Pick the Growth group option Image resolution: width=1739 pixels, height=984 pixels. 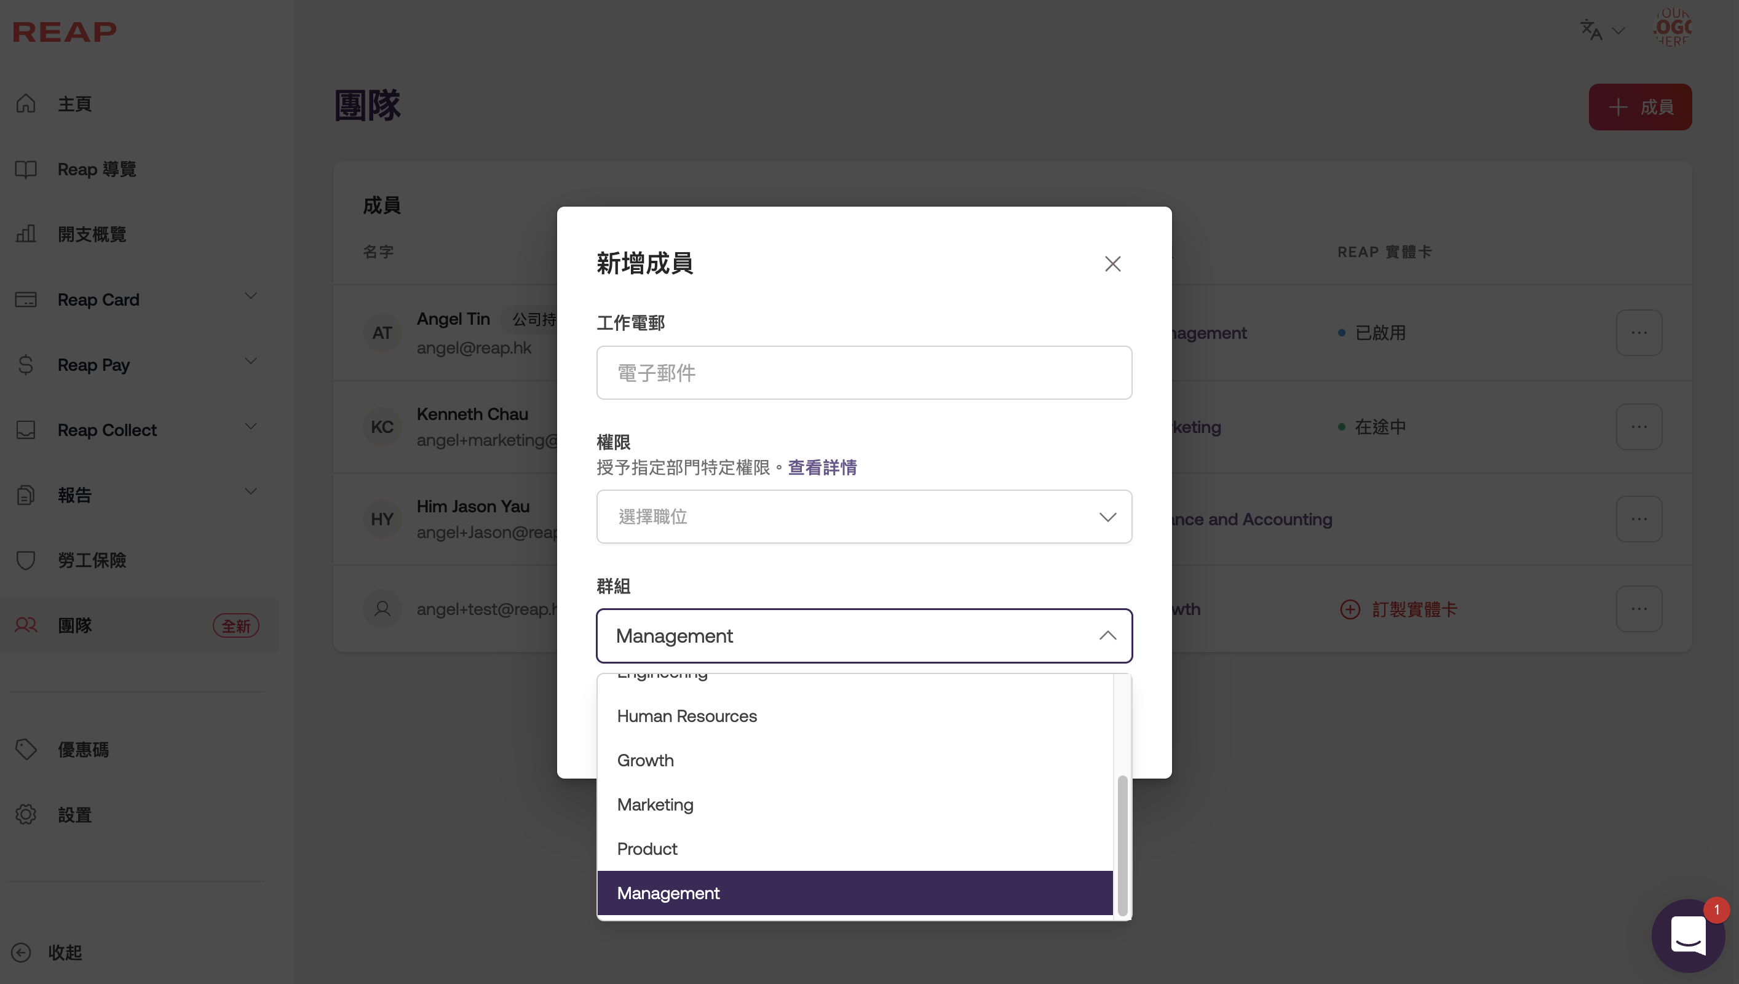645,760
